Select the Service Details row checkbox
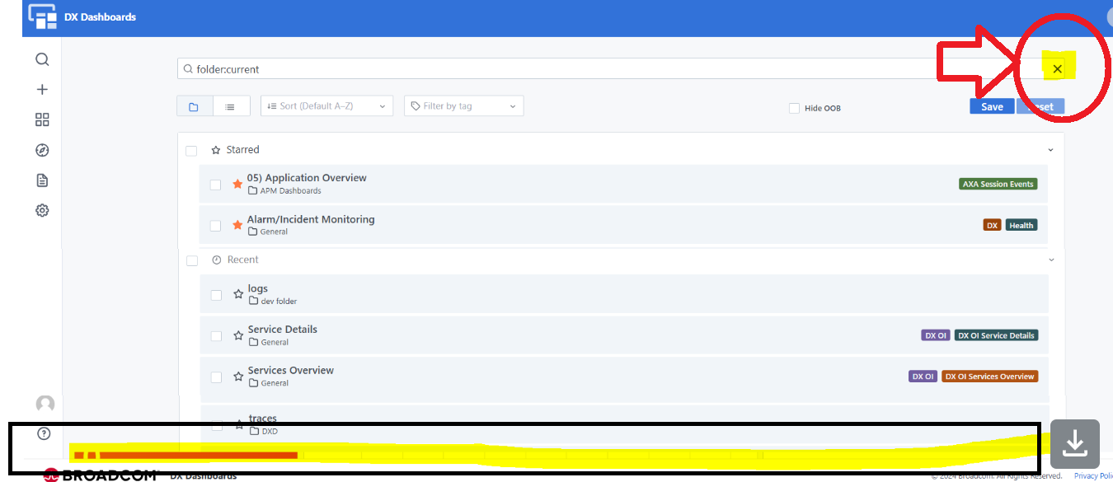The width and height of the screenshot is (1113, 482). pyautogui.click(x=216, y=336)
